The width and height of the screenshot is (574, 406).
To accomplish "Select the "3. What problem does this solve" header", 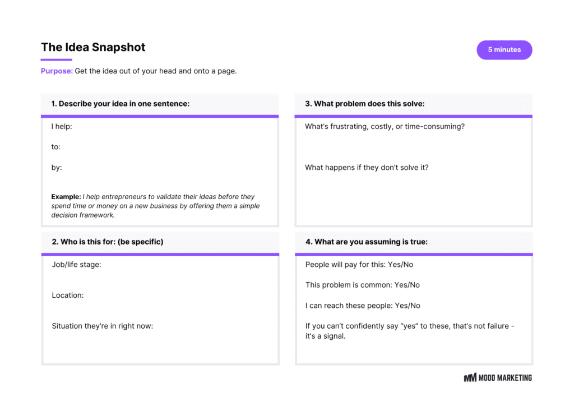I will [x=364, y=104].
